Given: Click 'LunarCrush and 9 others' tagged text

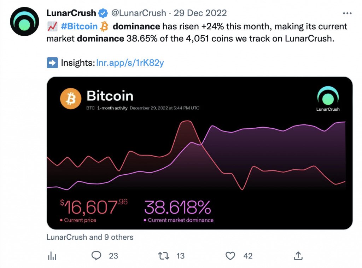Looking at the screenshot, I should [90, 237].
